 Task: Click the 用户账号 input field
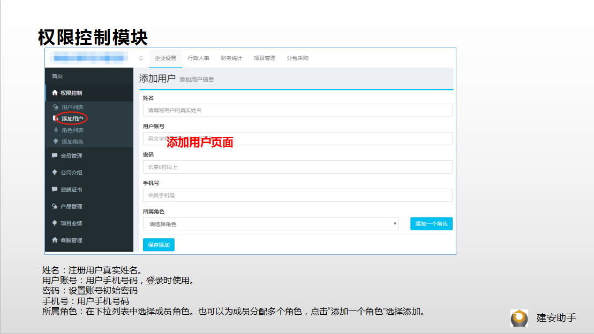pos(297,138)
